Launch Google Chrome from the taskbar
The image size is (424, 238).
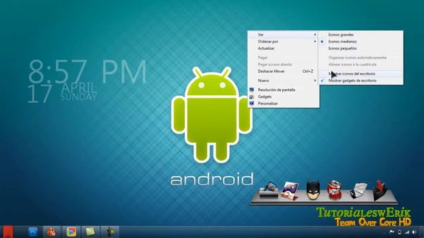tap(72, 232)
